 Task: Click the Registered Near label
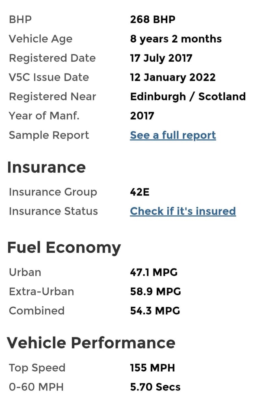point(52,97)
